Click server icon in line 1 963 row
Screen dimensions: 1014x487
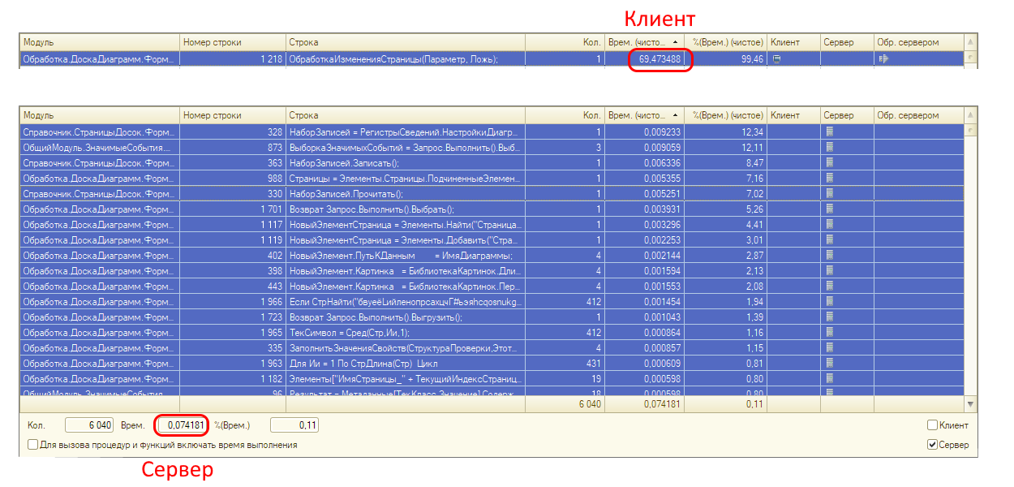[830, 363]
